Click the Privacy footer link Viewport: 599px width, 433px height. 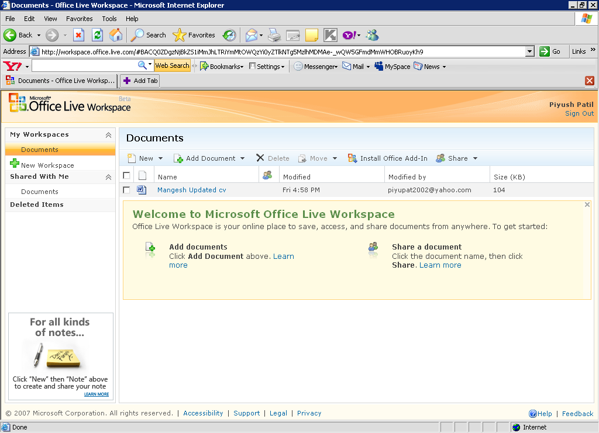[309, 413]
